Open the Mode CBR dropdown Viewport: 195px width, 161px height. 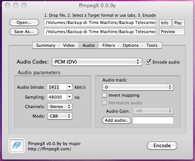60,116
